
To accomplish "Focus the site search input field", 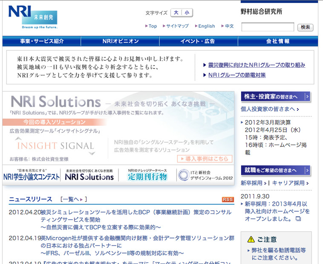I will (x=268, y=27).
